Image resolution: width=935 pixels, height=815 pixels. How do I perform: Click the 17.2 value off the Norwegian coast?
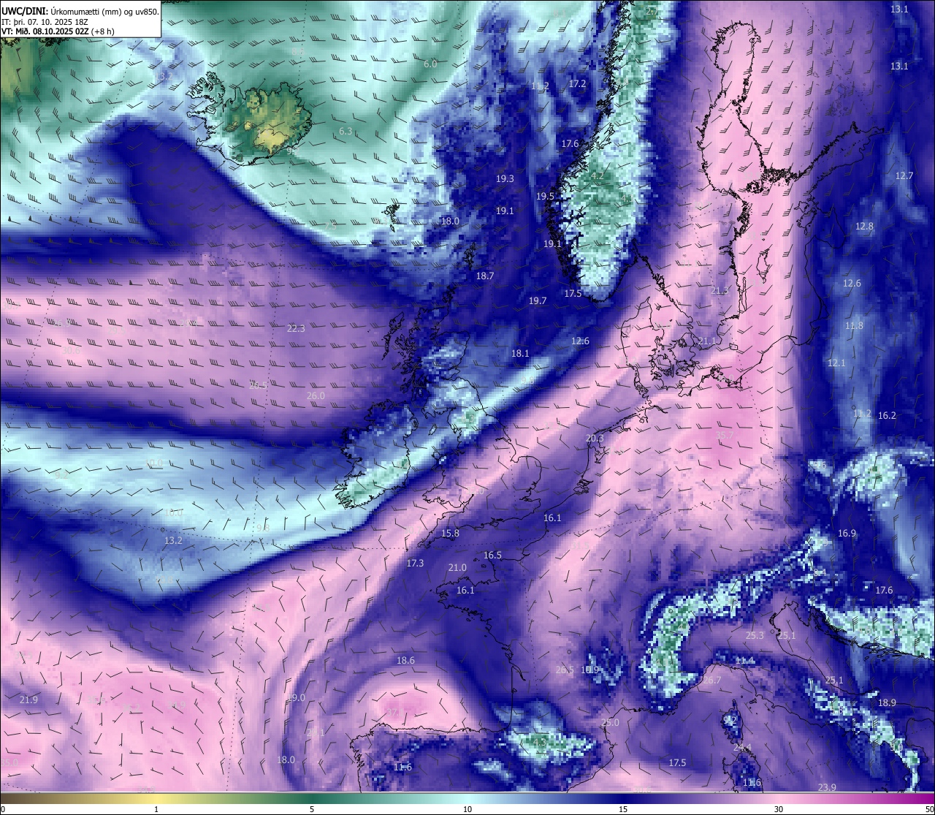click(x=577, y=84)
